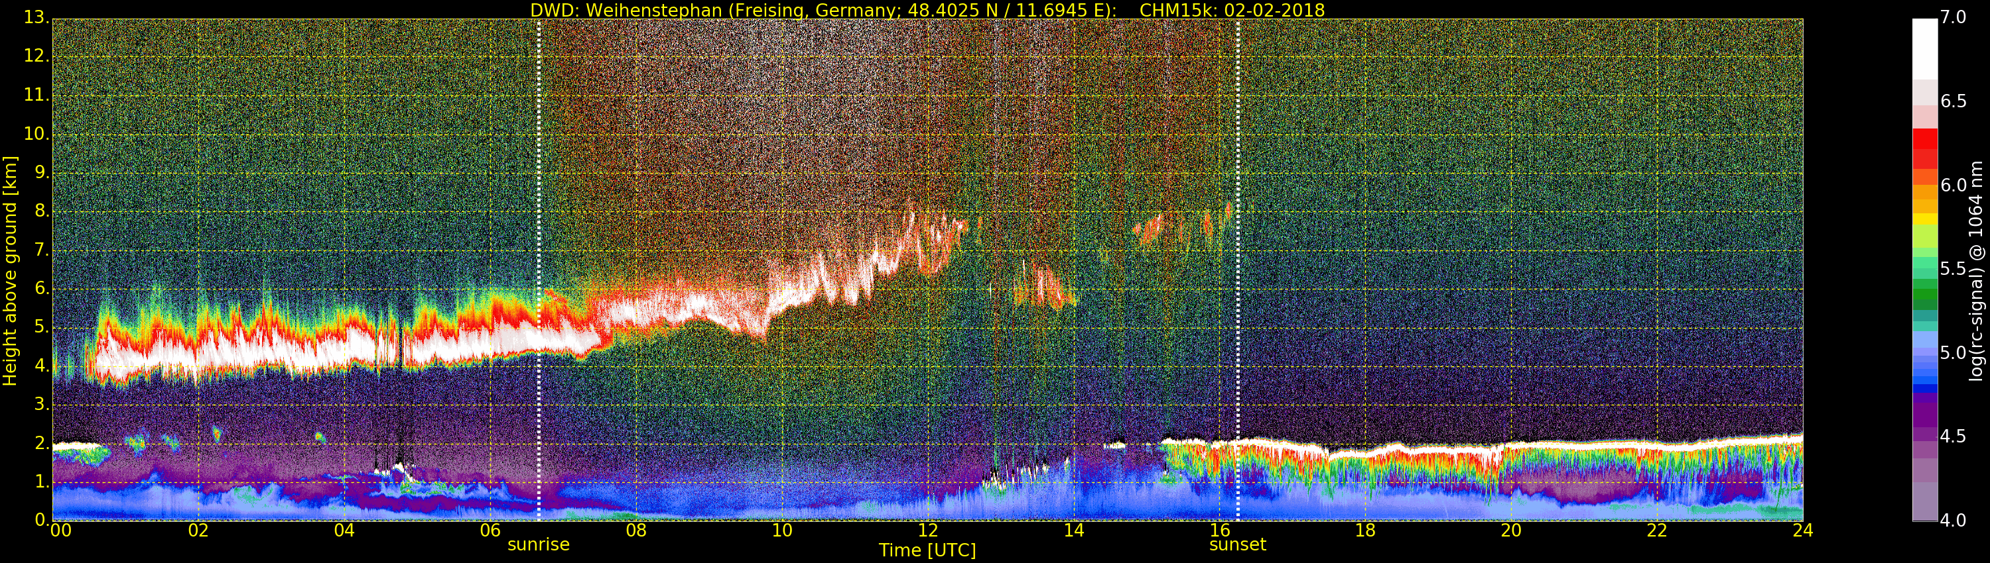The image size is (1990, 563).
Task: Click the 'sunrise' label below the axis
Action: (539, 544)
